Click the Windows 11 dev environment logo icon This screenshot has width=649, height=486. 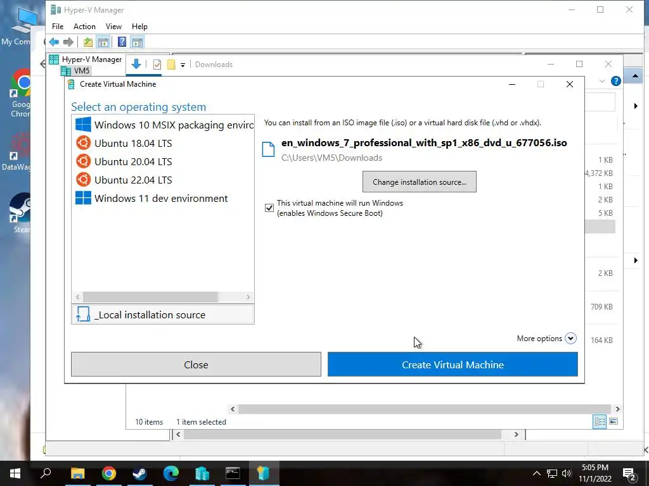83,198
